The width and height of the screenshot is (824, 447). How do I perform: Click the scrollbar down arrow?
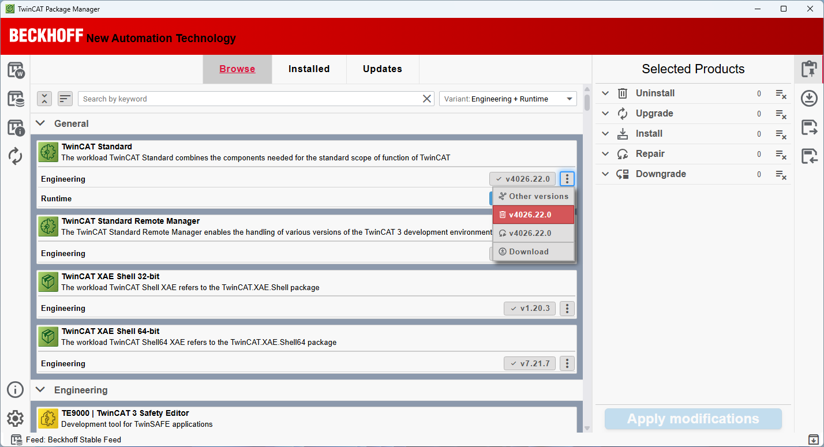coord(587,428)
